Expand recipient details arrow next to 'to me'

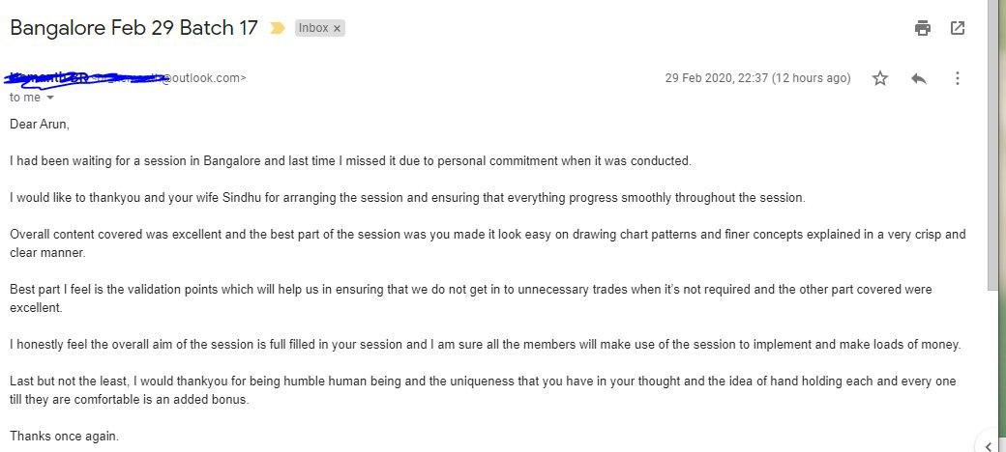point(50,98)
